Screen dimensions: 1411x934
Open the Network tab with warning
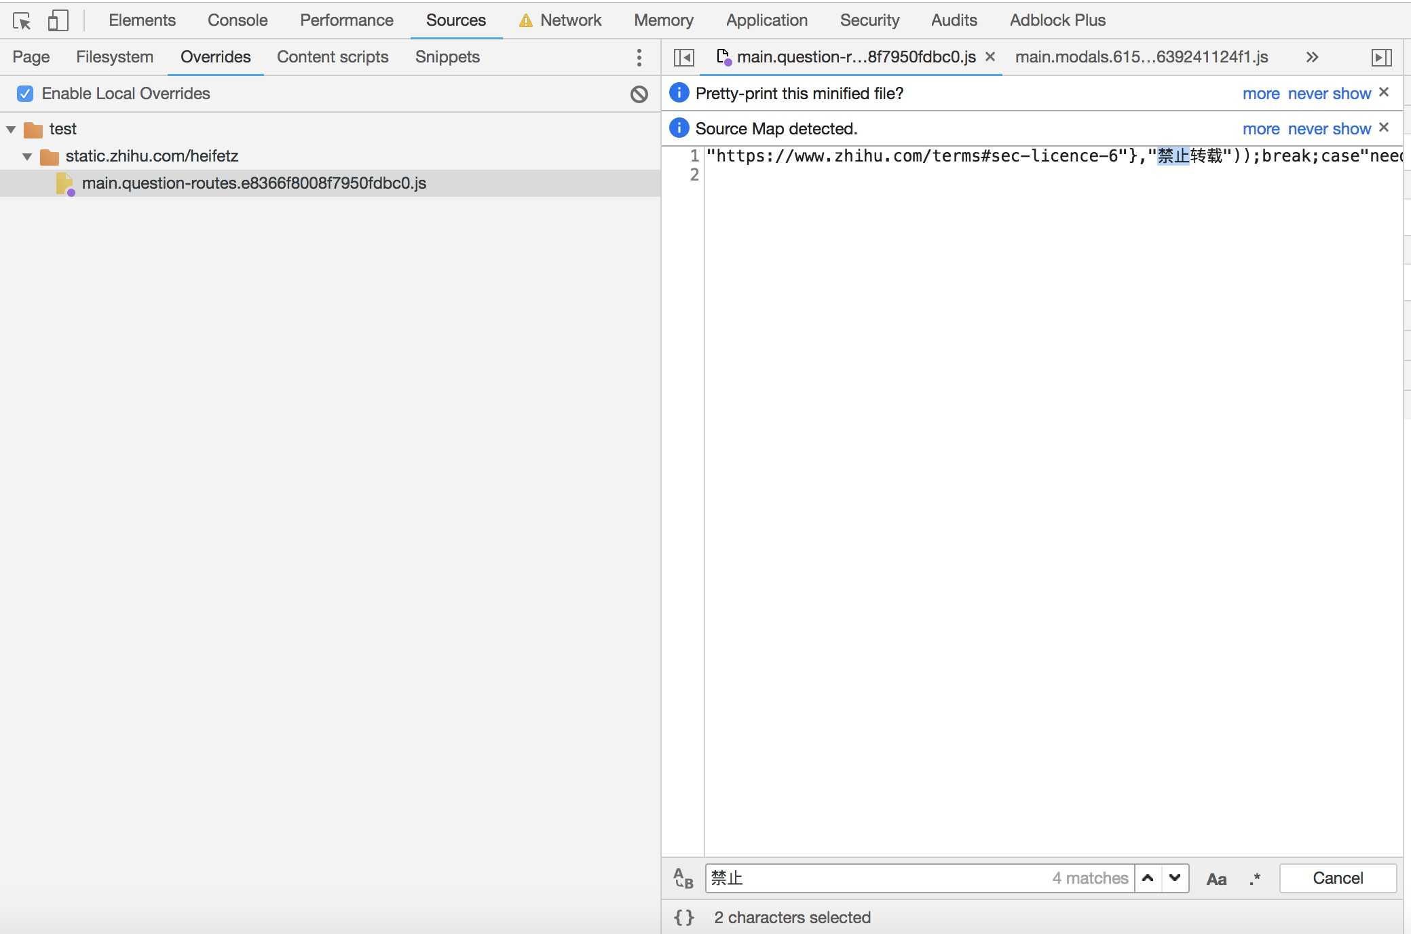tap(561, 20)
